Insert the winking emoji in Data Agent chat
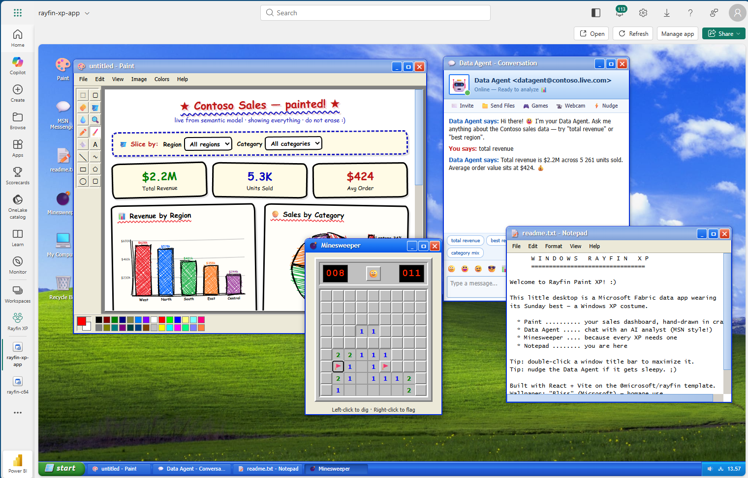Image resolution: width=748 pixels, height=478 pixels. [x=478, y=269]
